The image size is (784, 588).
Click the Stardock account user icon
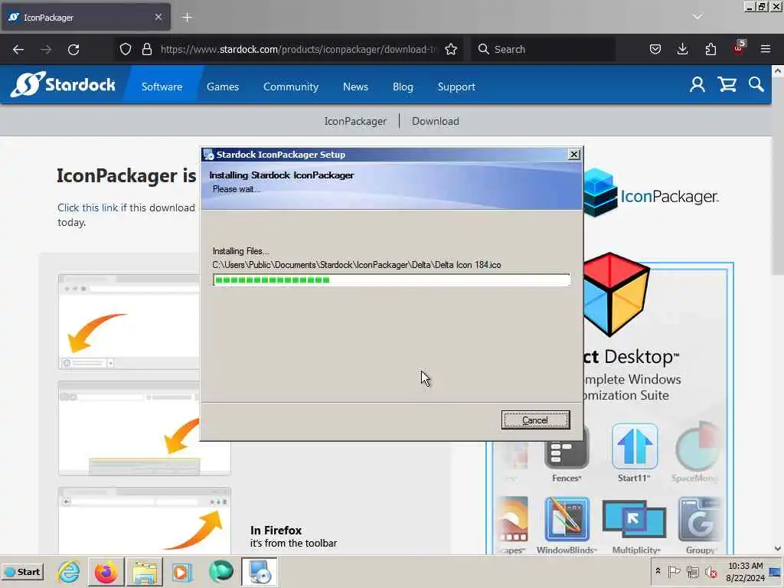click(x=697, y=84)
